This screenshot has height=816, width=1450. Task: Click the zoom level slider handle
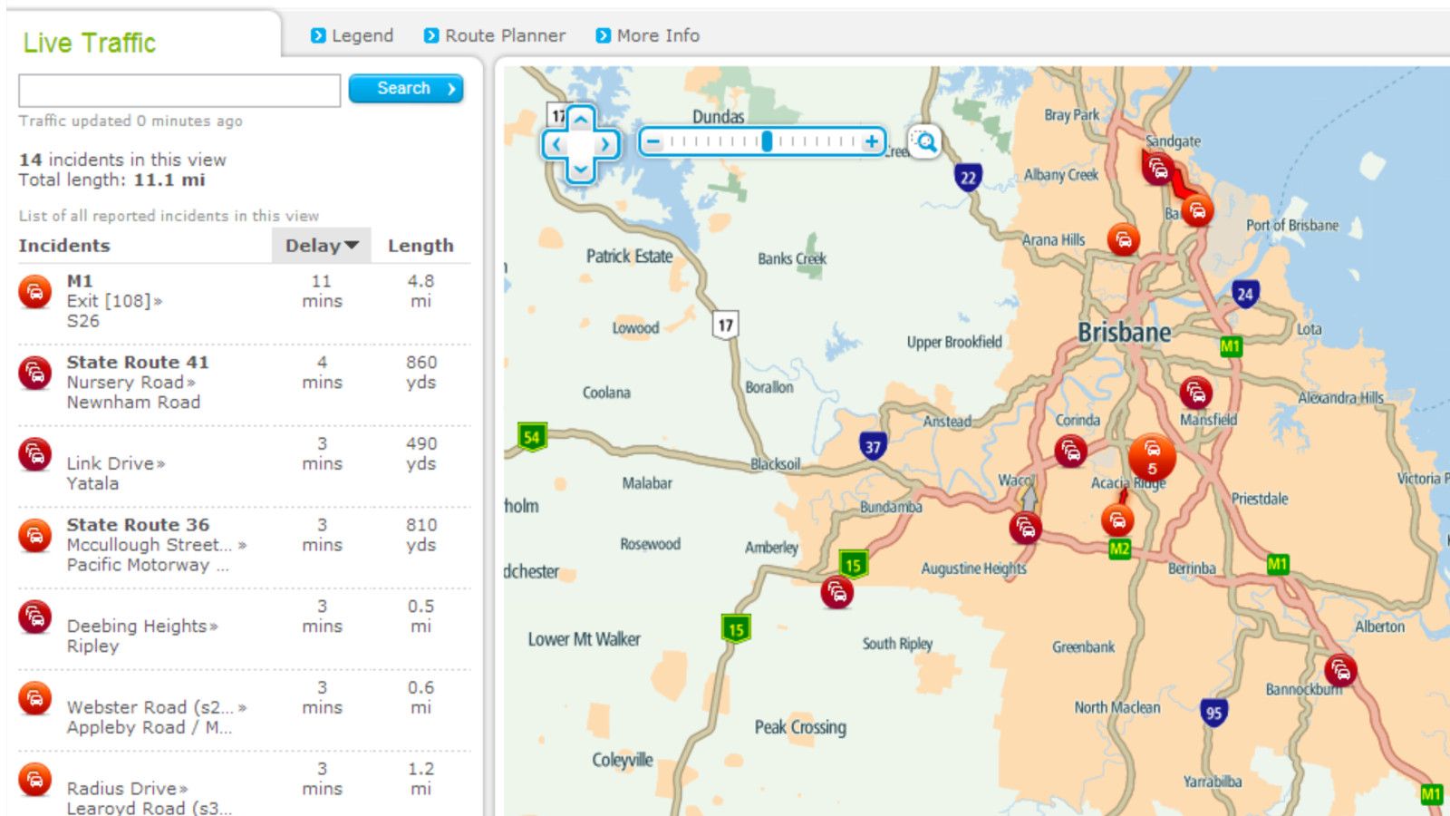pos(768,141)
